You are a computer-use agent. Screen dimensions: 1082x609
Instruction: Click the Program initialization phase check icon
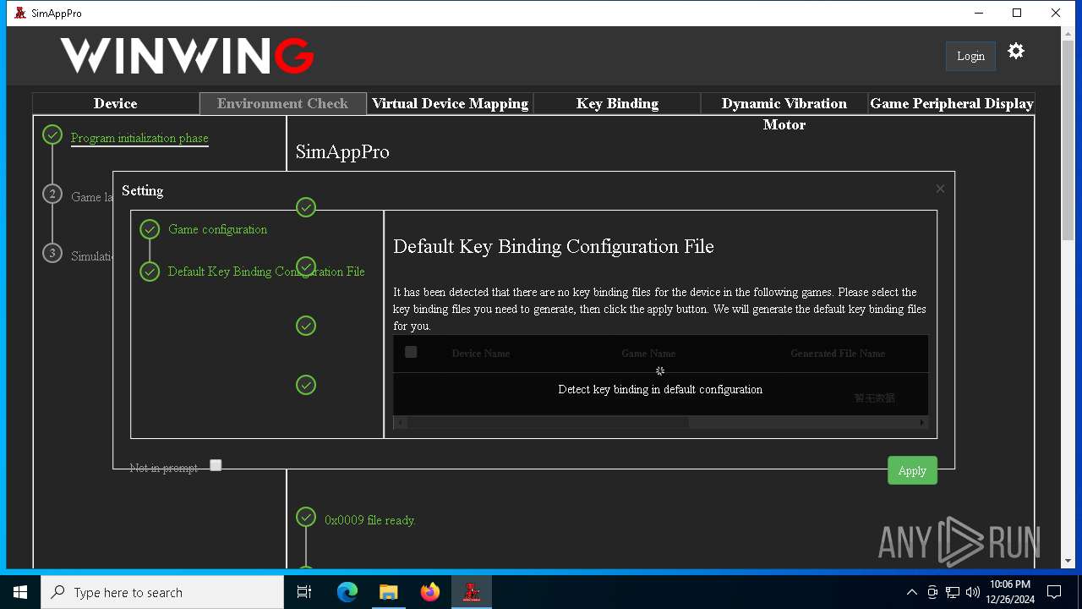pos(52,135)
